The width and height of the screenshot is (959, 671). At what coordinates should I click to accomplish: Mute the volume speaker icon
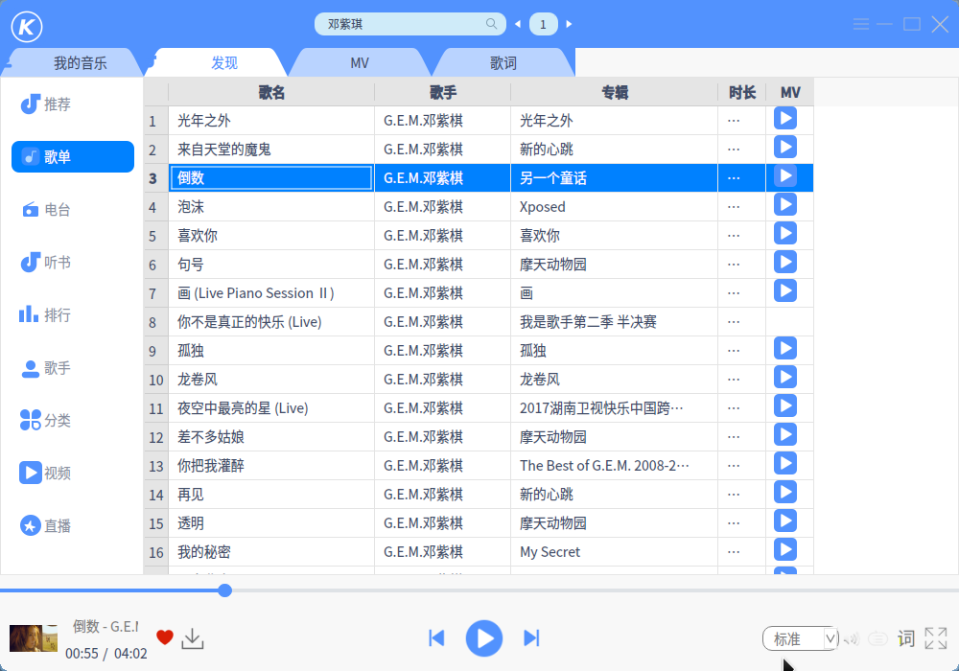[852, 639]
